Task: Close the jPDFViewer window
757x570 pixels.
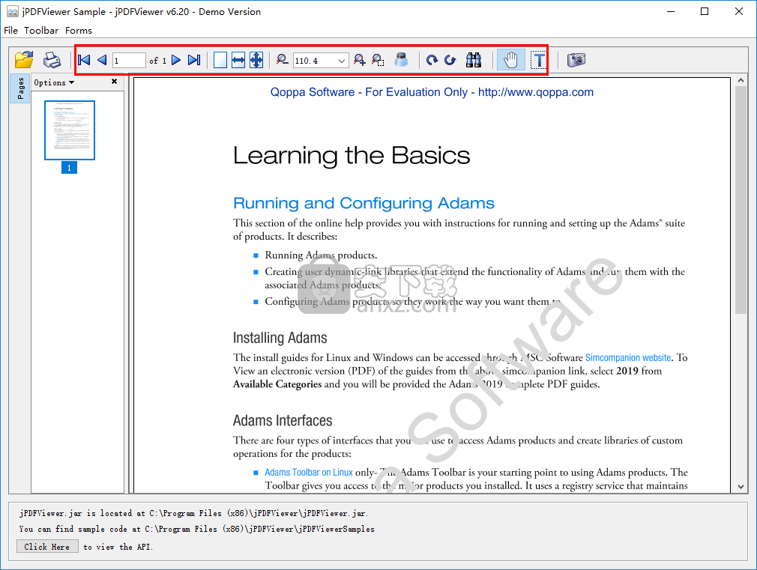Action: coord(739,11)
